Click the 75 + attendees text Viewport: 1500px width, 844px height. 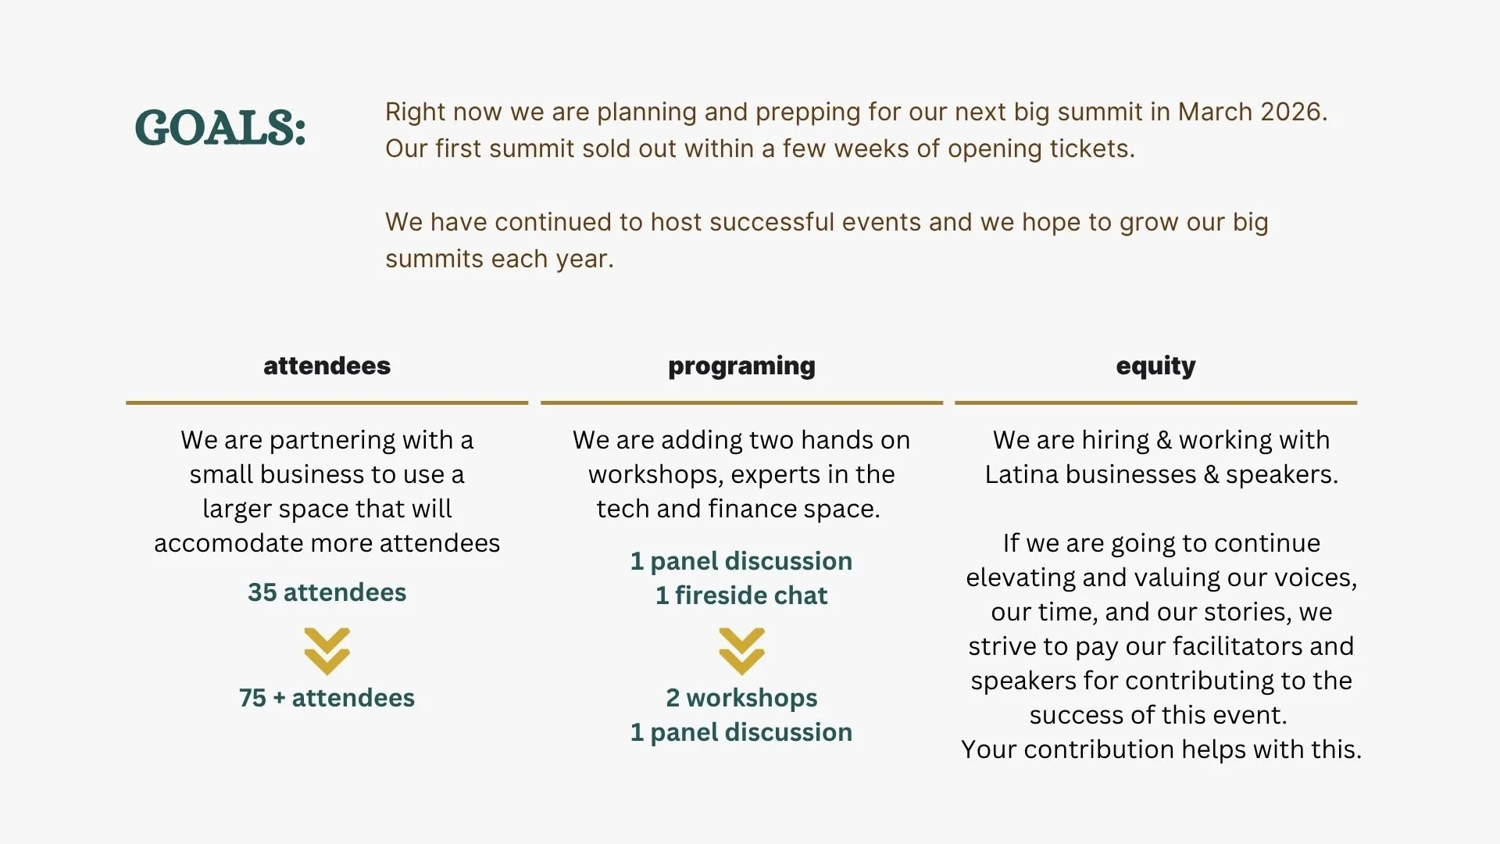tap(327, 698)
